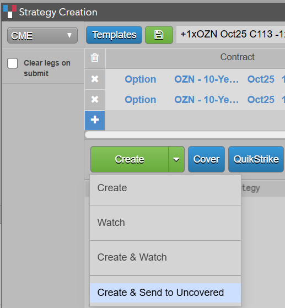285x308 pixels.
Task: Toggle the Create button dropdown arrow
Action: (x=176, y=159)
